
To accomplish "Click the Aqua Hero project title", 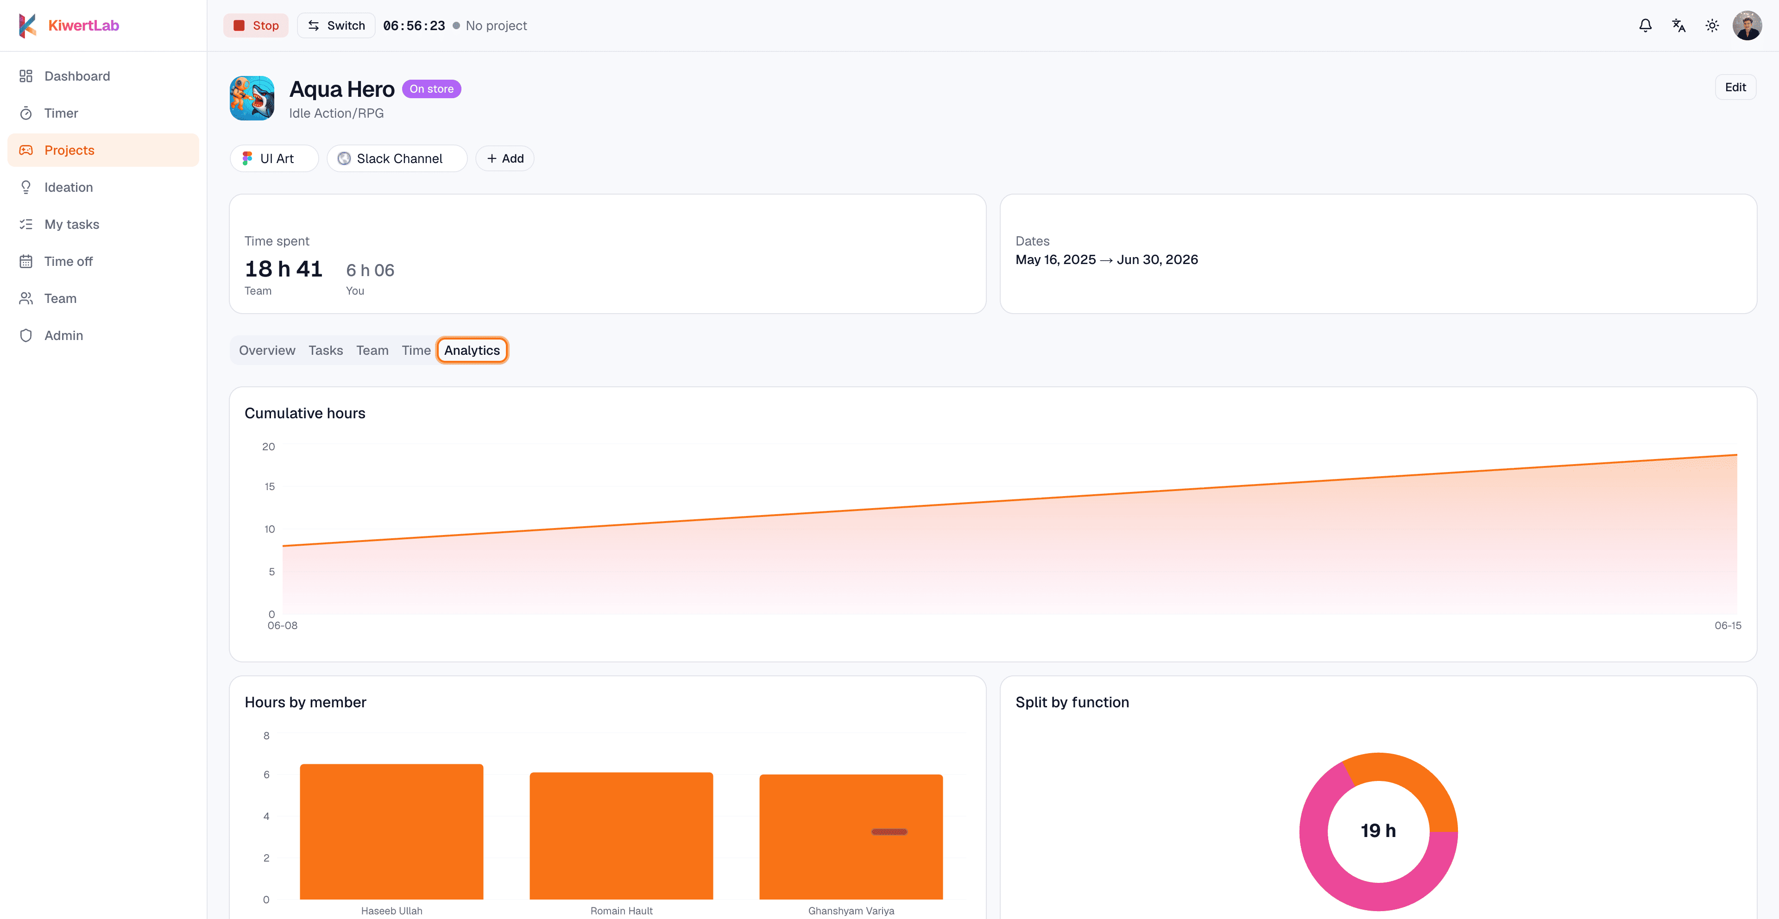I will pos(342,89).
